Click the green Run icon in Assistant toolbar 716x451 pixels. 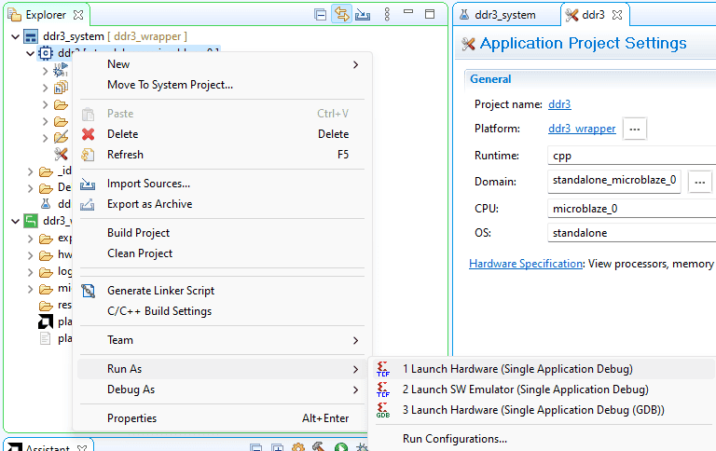pos(341,448)
